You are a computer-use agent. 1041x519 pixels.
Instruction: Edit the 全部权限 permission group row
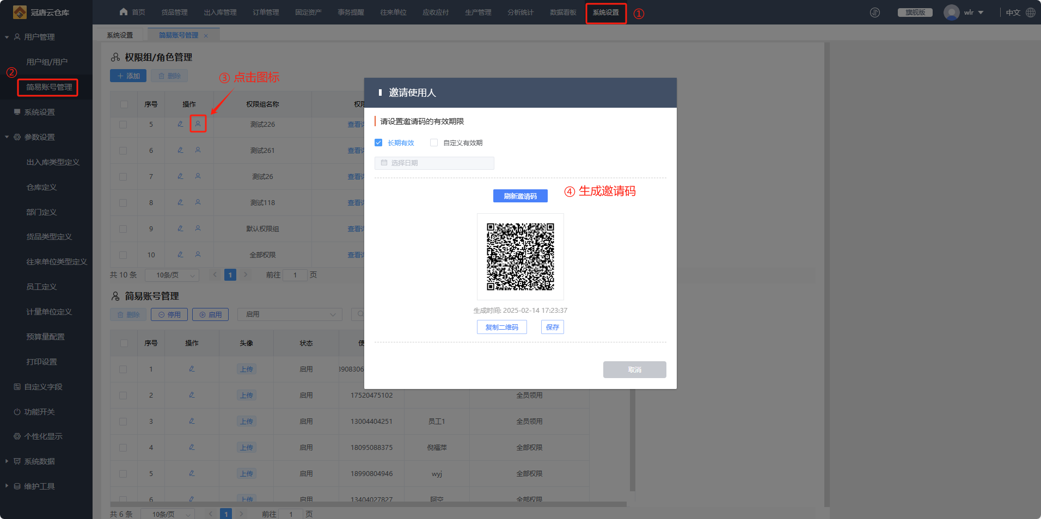(x=180, y=255)
